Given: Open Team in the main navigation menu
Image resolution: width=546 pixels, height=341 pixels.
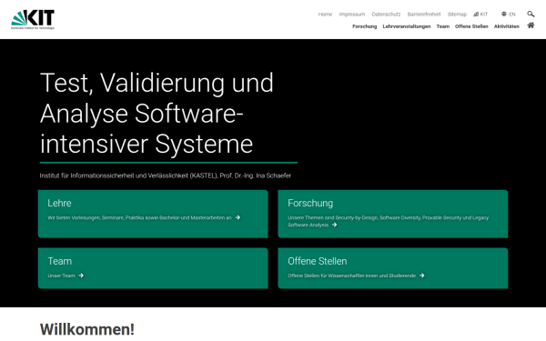Looking at the screenshot, I should click(442, 26).
